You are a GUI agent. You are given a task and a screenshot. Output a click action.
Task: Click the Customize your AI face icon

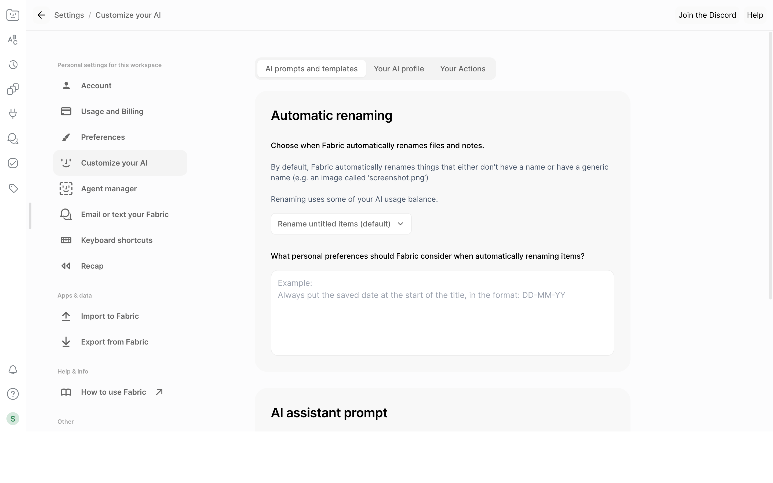point(66,163)
